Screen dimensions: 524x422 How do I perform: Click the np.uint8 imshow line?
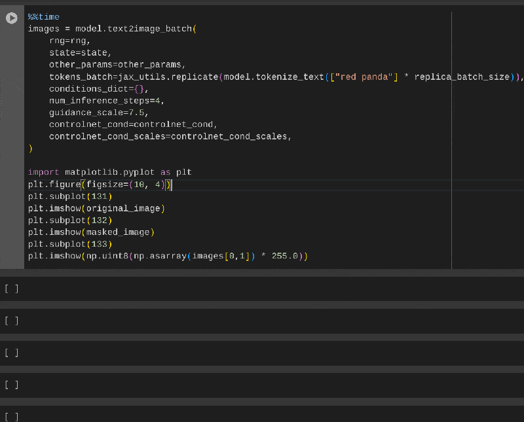[168, 256]
